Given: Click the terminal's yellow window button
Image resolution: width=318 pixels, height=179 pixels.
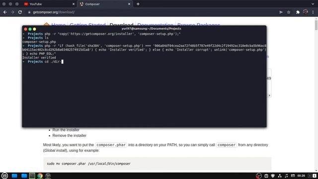Looking at the screenshot, I should (x=34, y=29).
